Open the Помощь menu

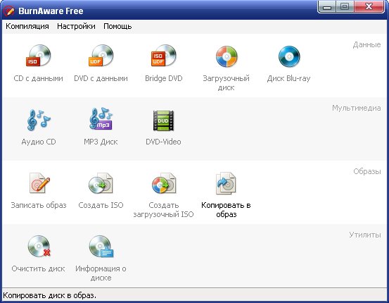pos(117,26)
